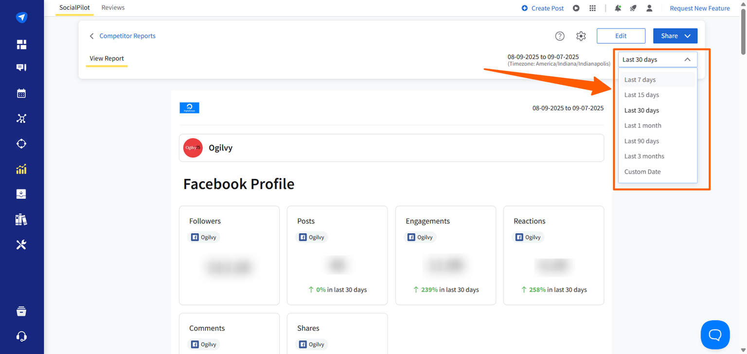Click the SocialPilot paper-plane logo

tap(21, 17)
